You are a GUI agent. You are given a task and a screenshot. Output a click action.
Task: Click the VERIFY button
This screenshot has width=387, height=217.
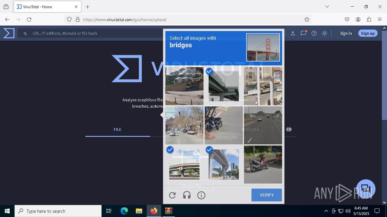[267, 195]
